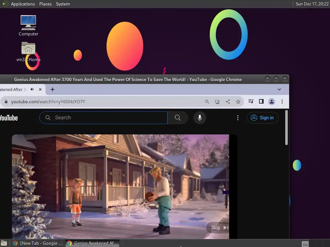The image size is (330, 247).
Task: Open the Applications menu
Action: (23, 4)
